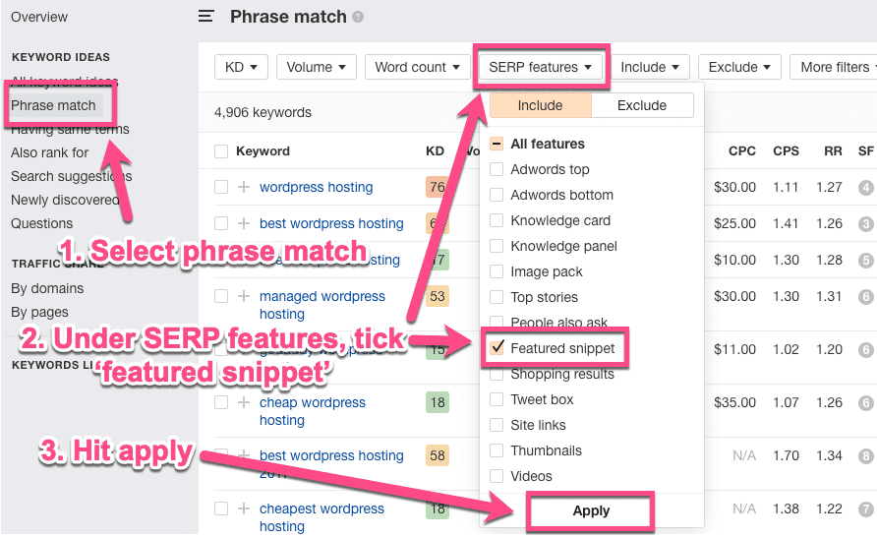877x538 pixels.
Task: Click the help icon next to Phrase match title
Action: point(358,17)
